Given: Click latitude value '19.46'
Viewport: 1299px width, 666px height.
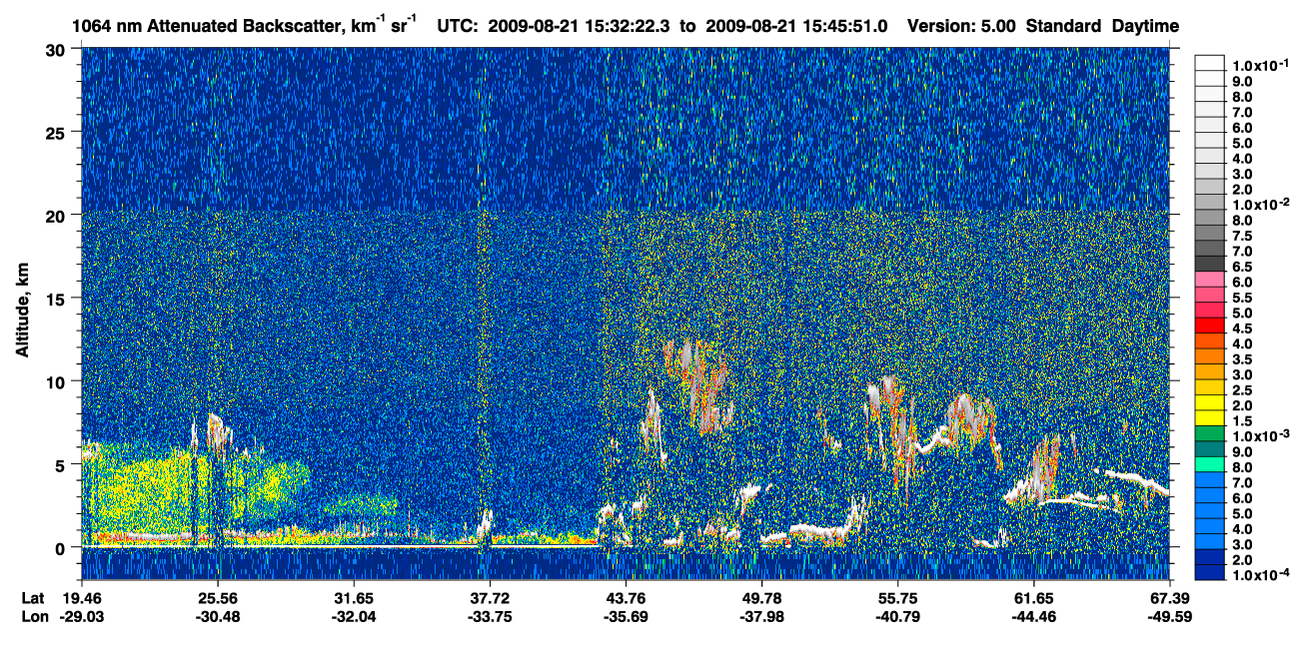Looking at the screenshot, I should [x=81, y=598].
